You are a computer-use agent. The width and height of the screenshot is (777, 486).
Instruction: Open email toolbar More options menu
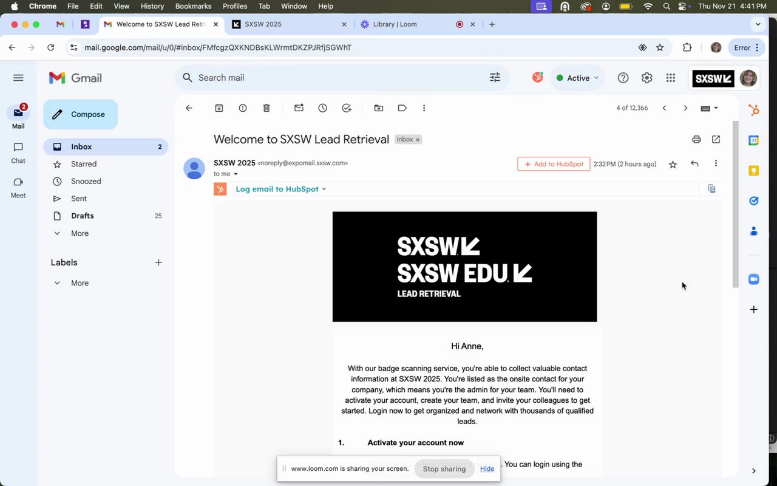(424, 108)
